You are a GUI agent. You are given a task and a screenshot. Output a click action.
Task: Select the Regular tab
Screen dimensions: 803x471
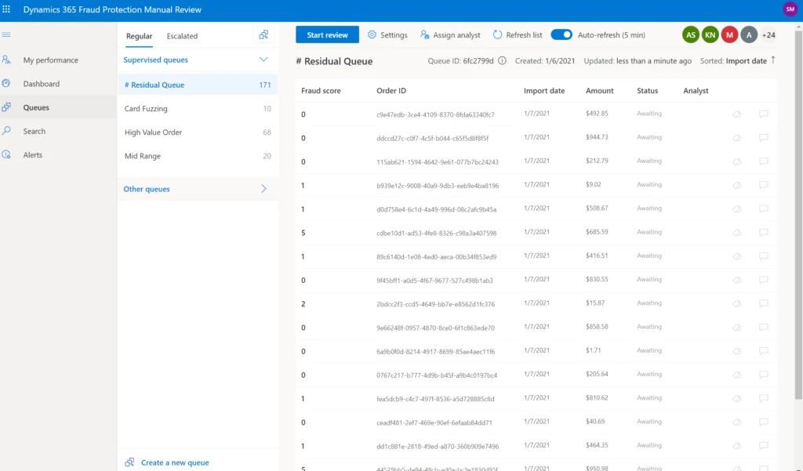click(x=140, y=36)
